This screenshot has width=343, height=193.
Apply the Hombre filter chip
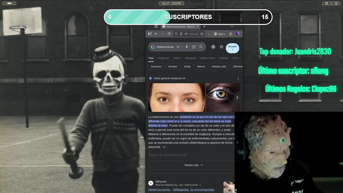tap(173, 66)
